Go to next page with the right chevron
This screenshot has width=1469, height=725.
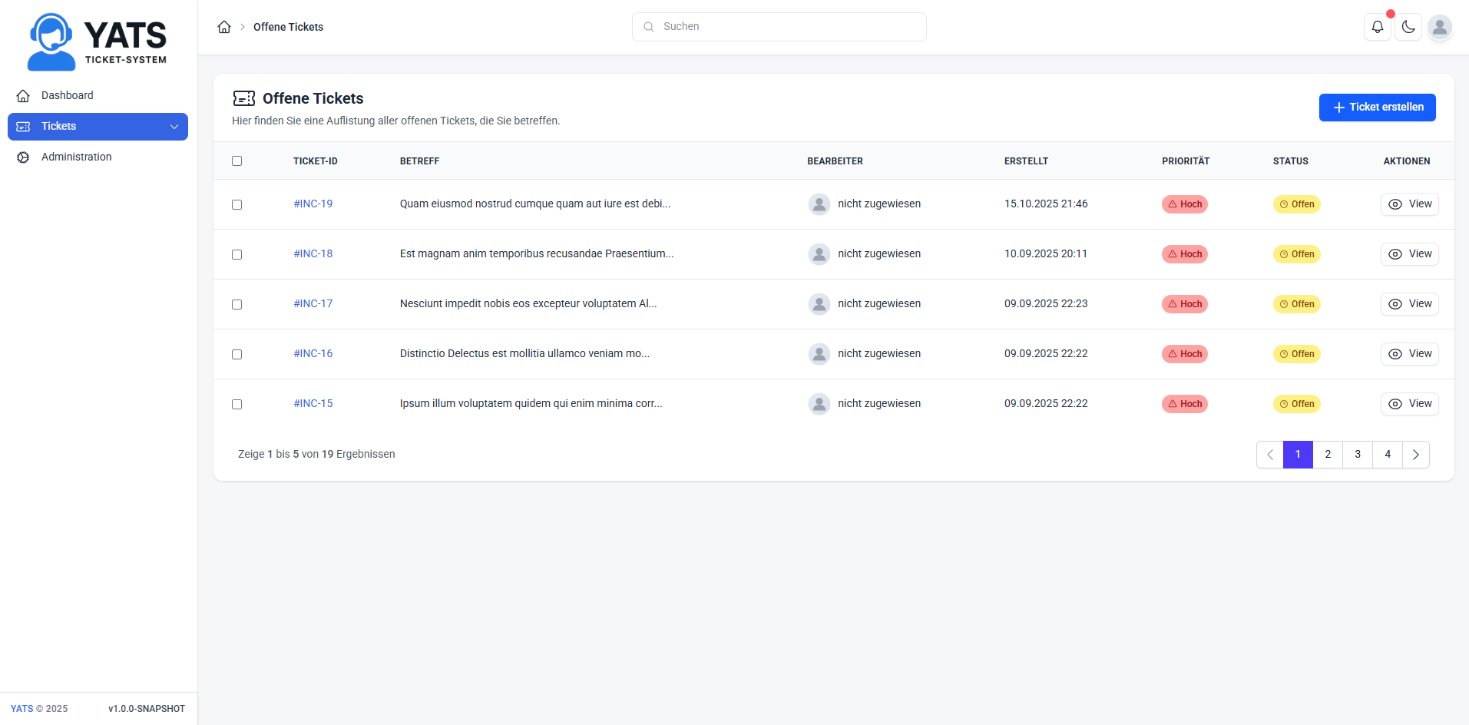tap(1416, 454)
